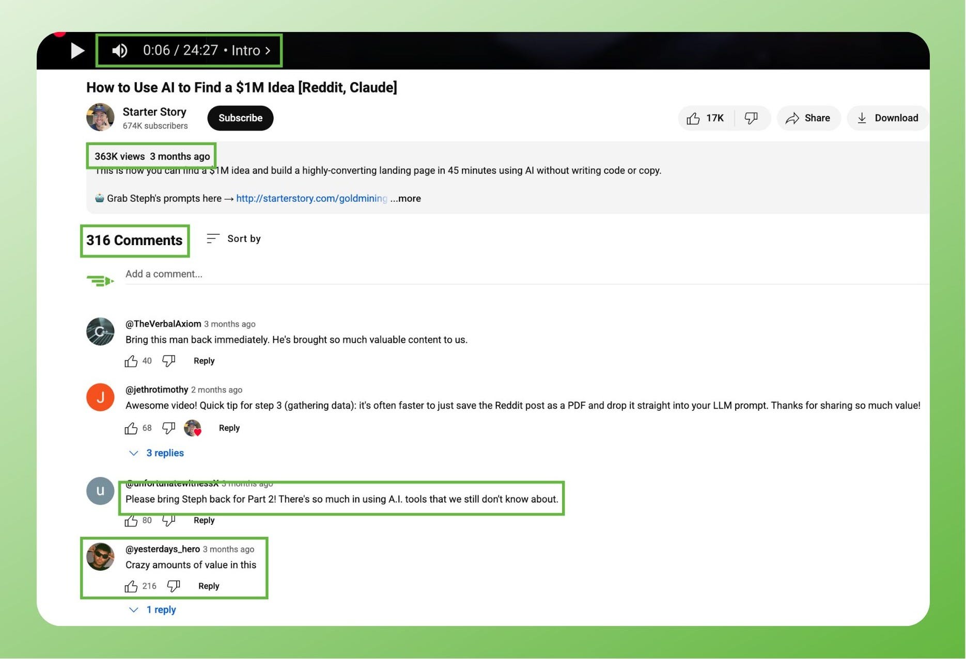Like @jethrotimothy's comment
Screen dimensions: 966x659
tap(131, 428)
